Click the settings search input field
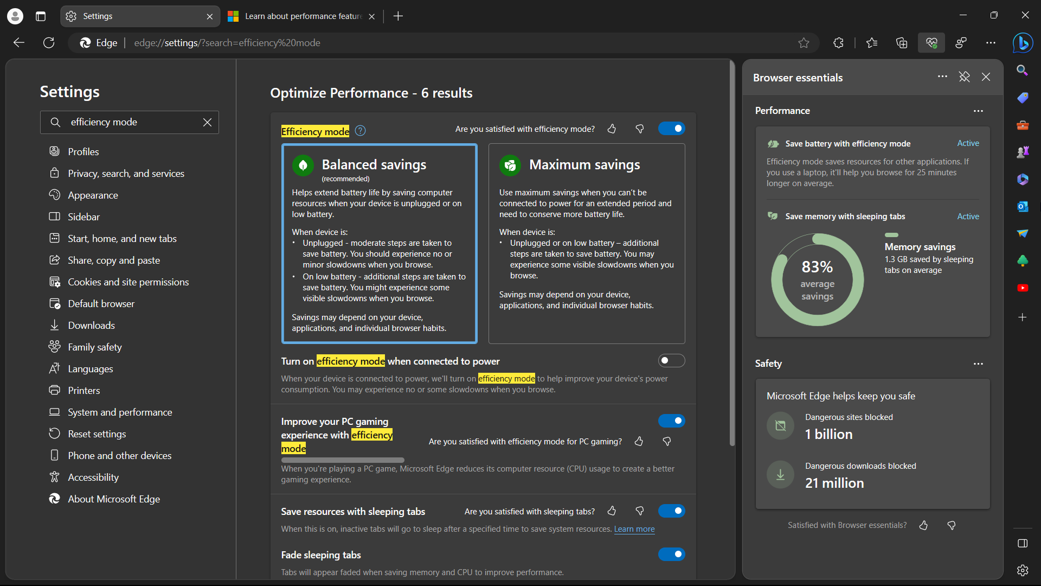1041x586 pixels. point(130,123)
